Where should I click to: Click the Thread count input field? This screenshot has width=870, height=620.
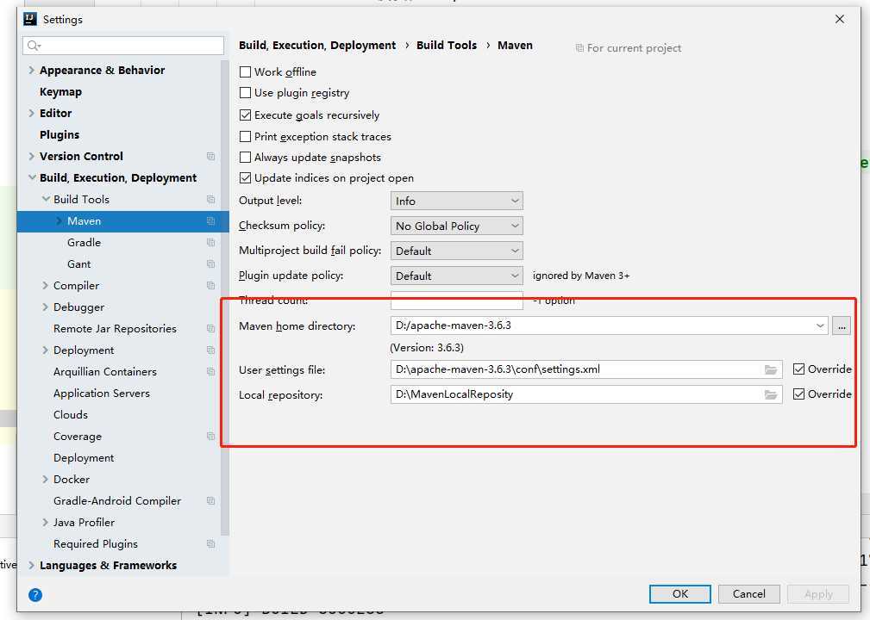pos(457,301)
